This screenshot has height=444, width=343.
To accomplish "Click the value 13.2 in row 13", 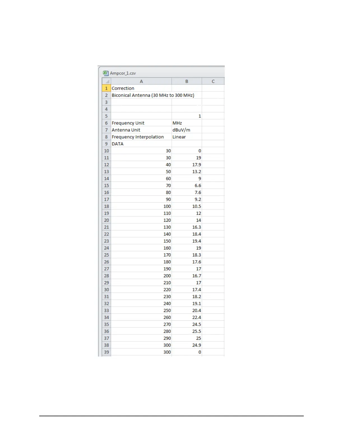I will pos(187,172).
